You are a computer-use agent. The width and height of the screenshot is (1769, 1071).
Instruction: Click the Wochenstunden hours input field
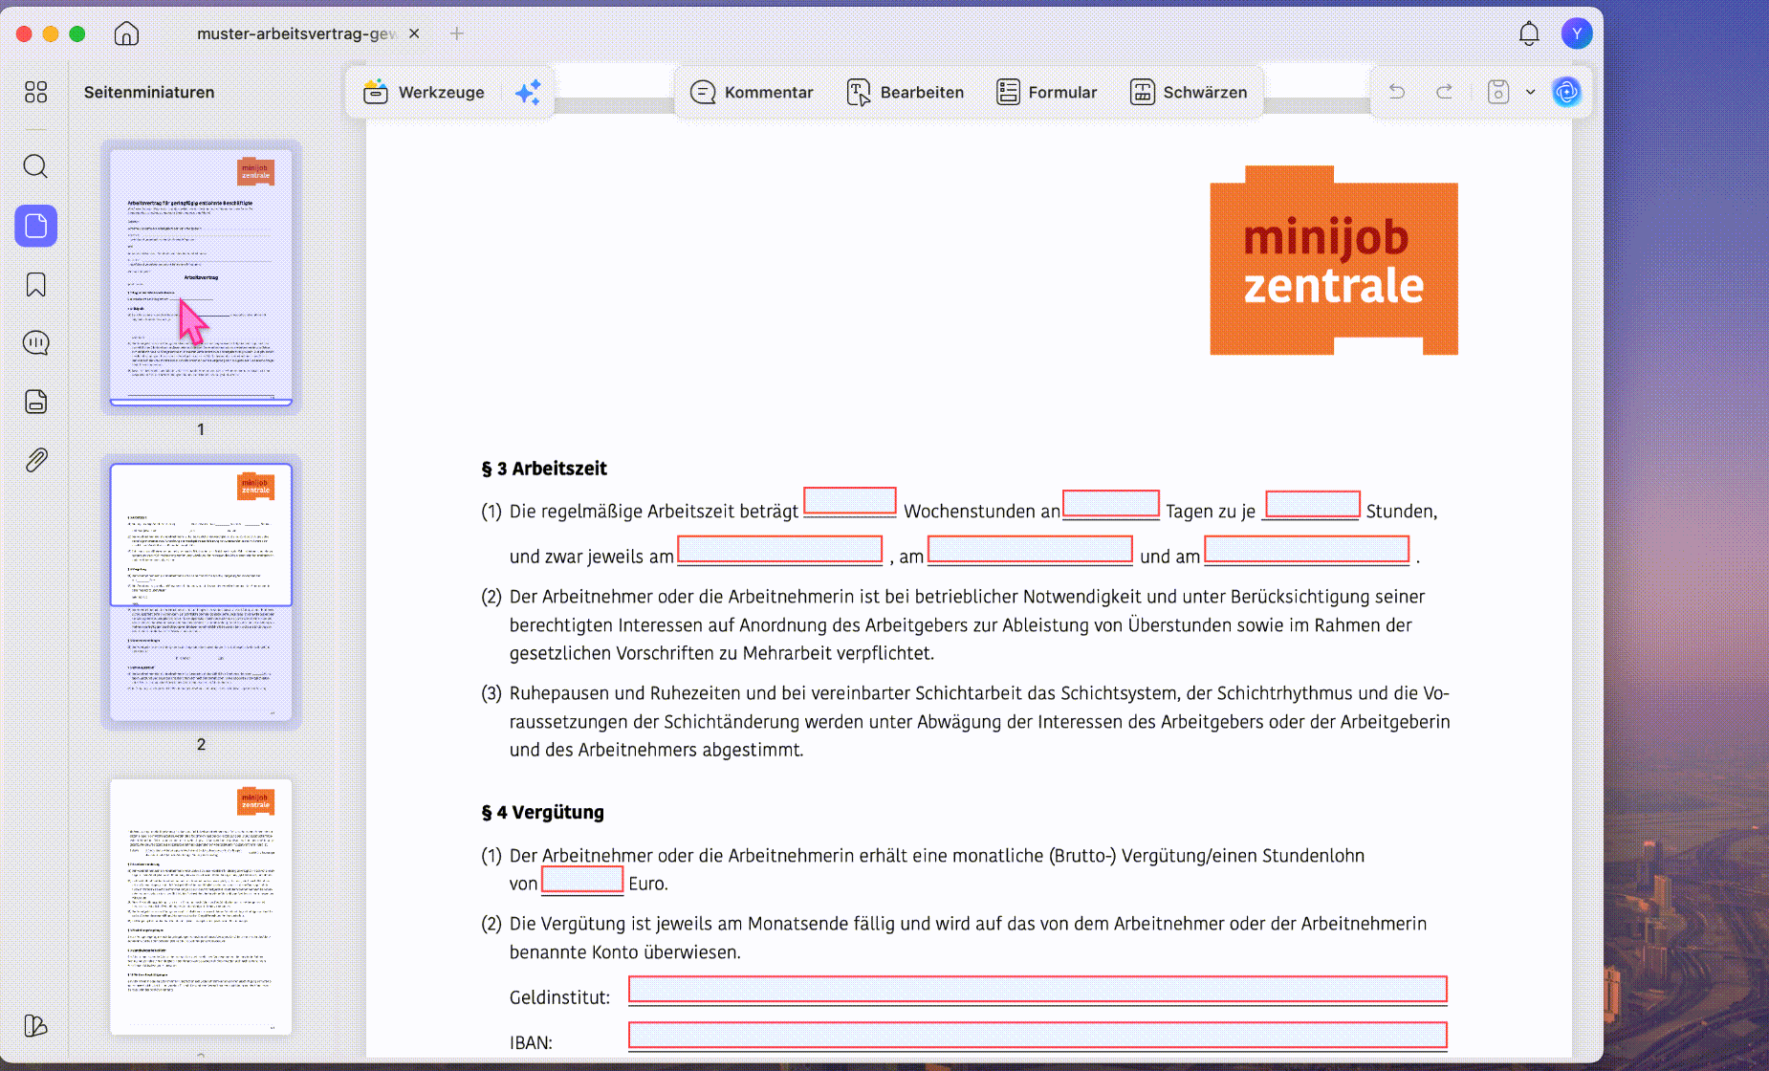(850, 502)
